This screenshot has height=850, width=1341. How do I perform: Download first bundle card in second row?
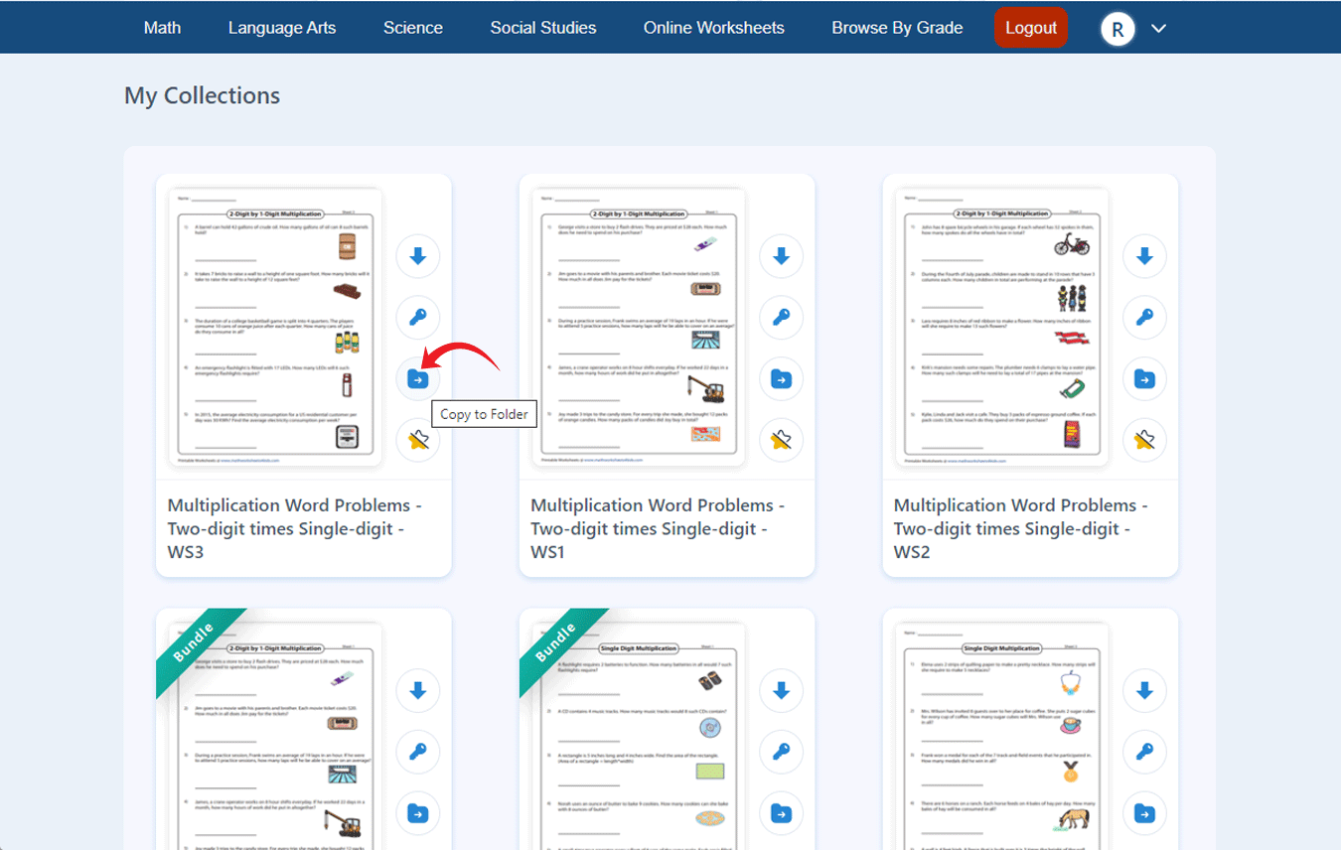click(418, 691)
